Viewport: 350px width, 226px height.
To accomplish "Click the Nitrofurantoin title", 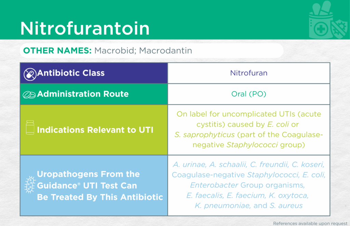I will (85, 29).
